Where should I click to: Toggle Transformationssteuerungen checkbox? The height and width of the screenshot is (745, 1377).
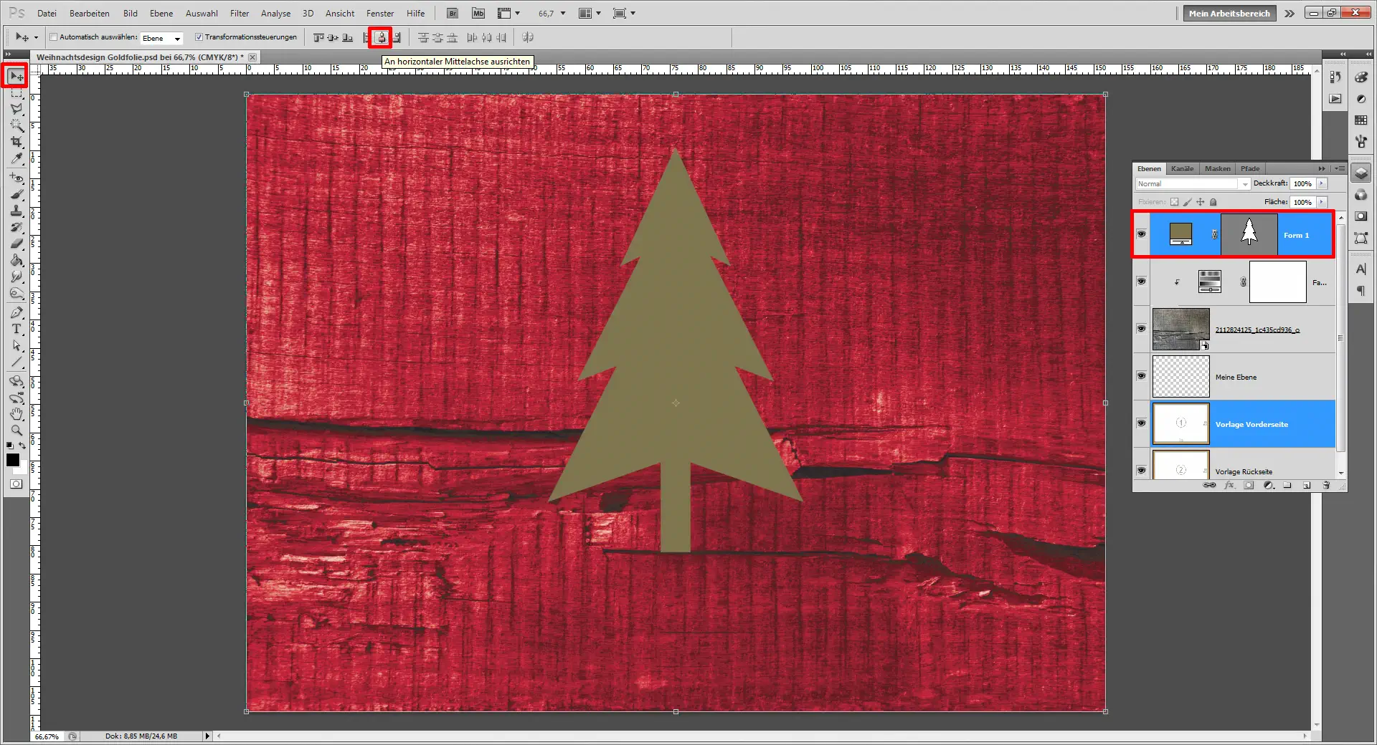click(199, 37)
